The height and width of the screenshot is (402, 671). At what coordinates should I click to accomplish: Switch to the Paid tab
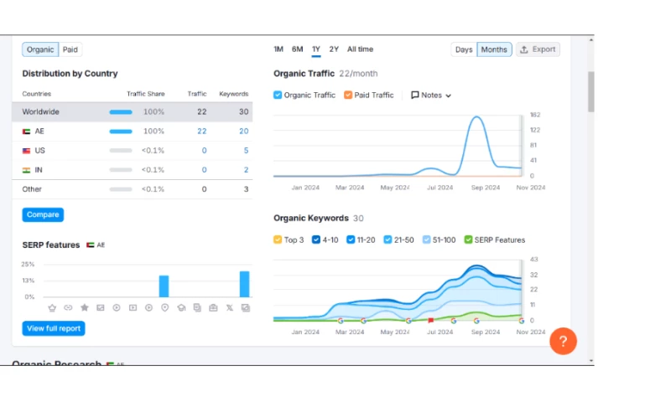[70, 49]
